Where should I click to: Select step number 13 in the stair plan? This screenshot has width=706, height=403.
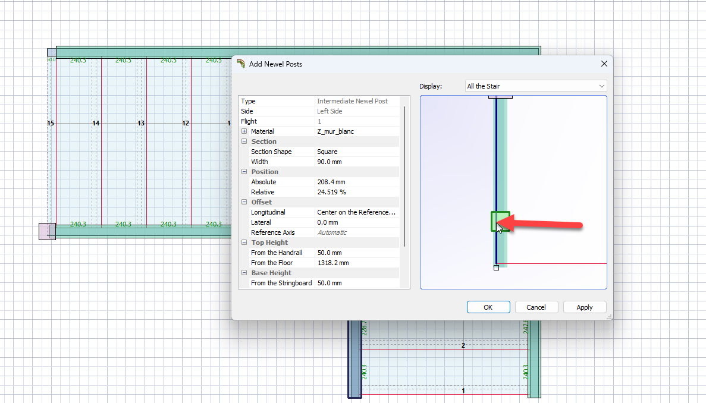tap(141, 123)
